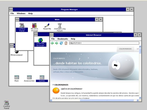Reload page with the blue refresh icon
Screen dimensions: 147x110
[x=61, y=43]
